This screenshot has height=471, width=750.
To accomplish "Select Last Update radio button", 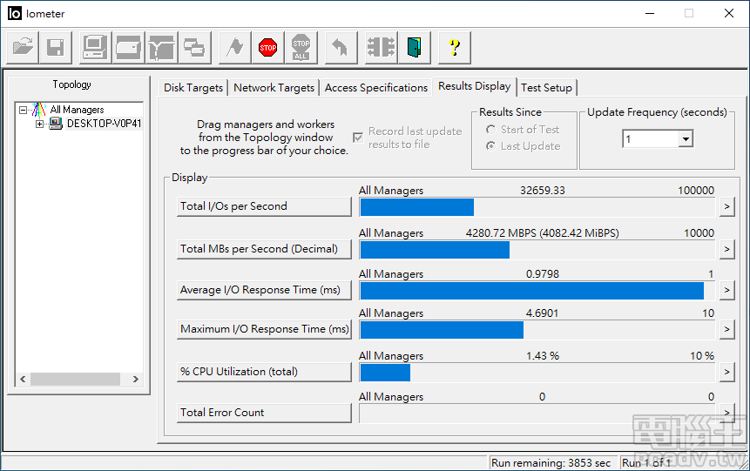I will [x=490, y=146].
